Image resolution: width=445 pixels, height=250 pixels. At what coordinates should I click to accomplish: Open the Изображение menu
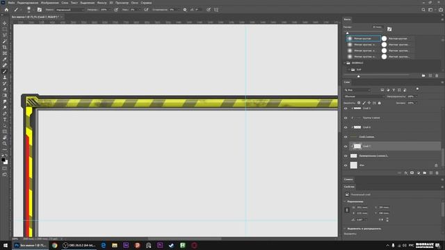49,3
